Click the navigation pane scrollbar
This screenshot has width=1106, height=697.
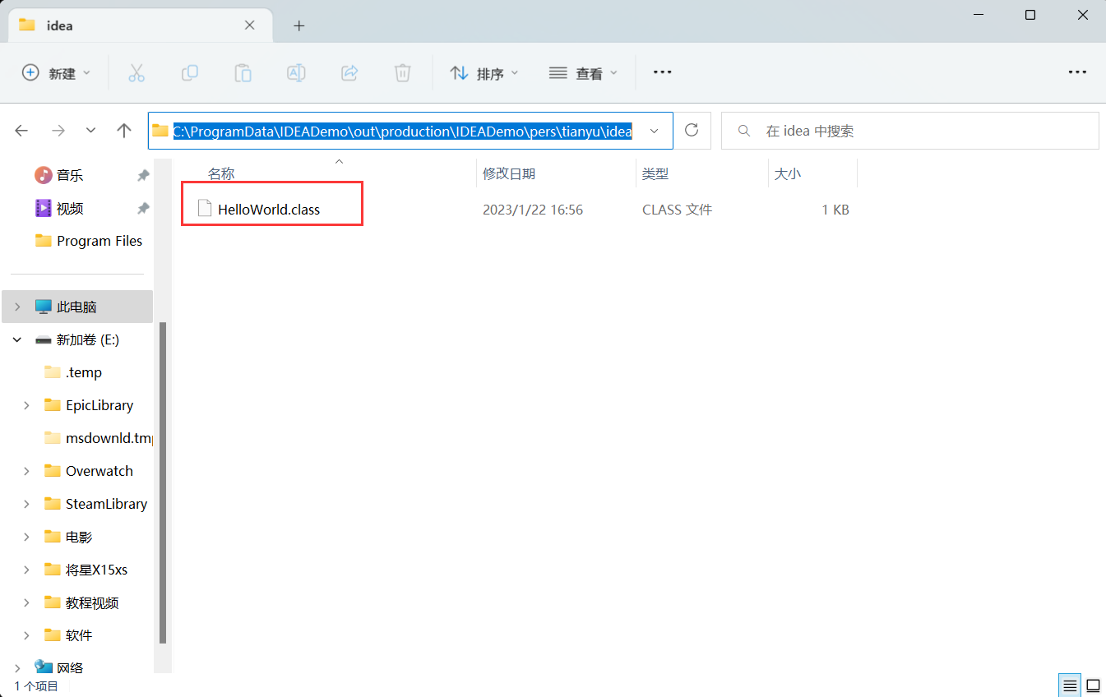[162, 482]
